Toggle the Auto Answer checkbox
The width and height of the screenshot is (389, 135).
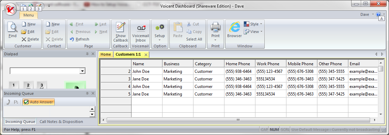tap(26, 102)
